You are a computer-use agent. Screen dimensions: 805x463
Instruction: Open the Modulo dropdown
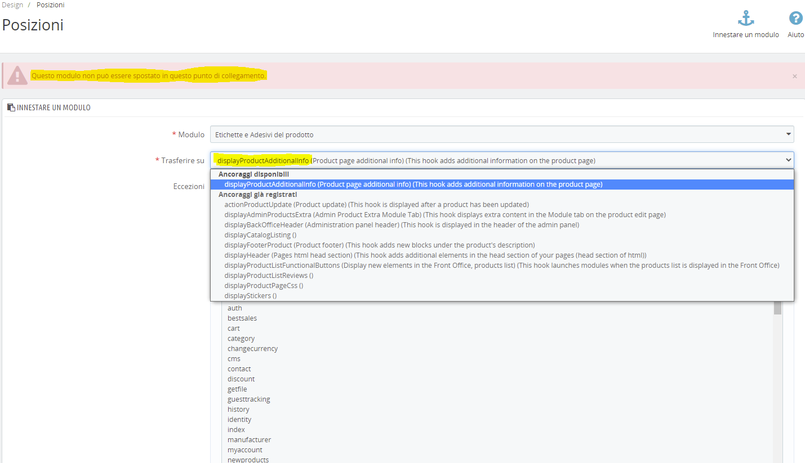(502, 134)
